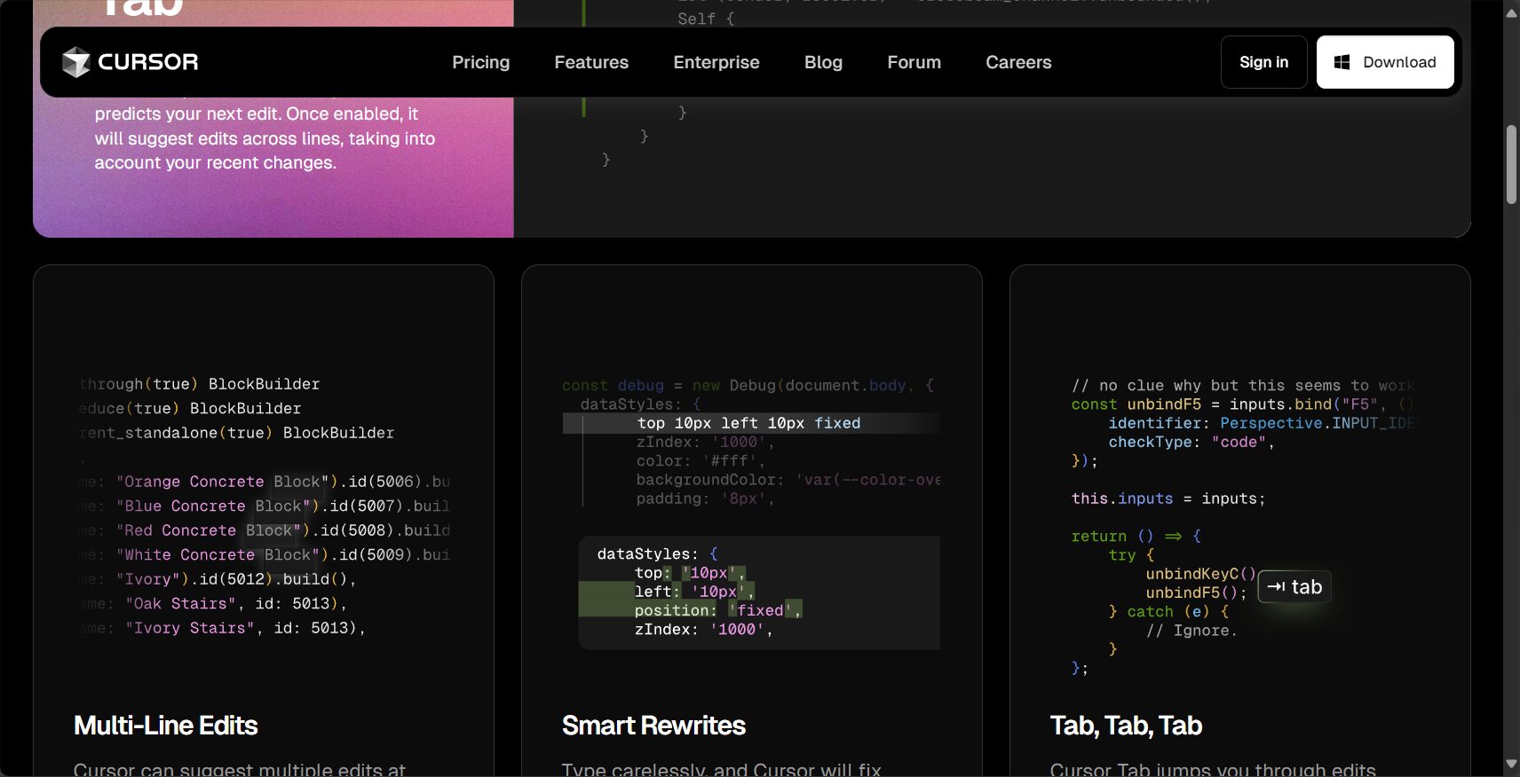Click the "Ivory Stairs" code line
Image resolution: width=1520 pixels, height=777 pixels.
222,628
